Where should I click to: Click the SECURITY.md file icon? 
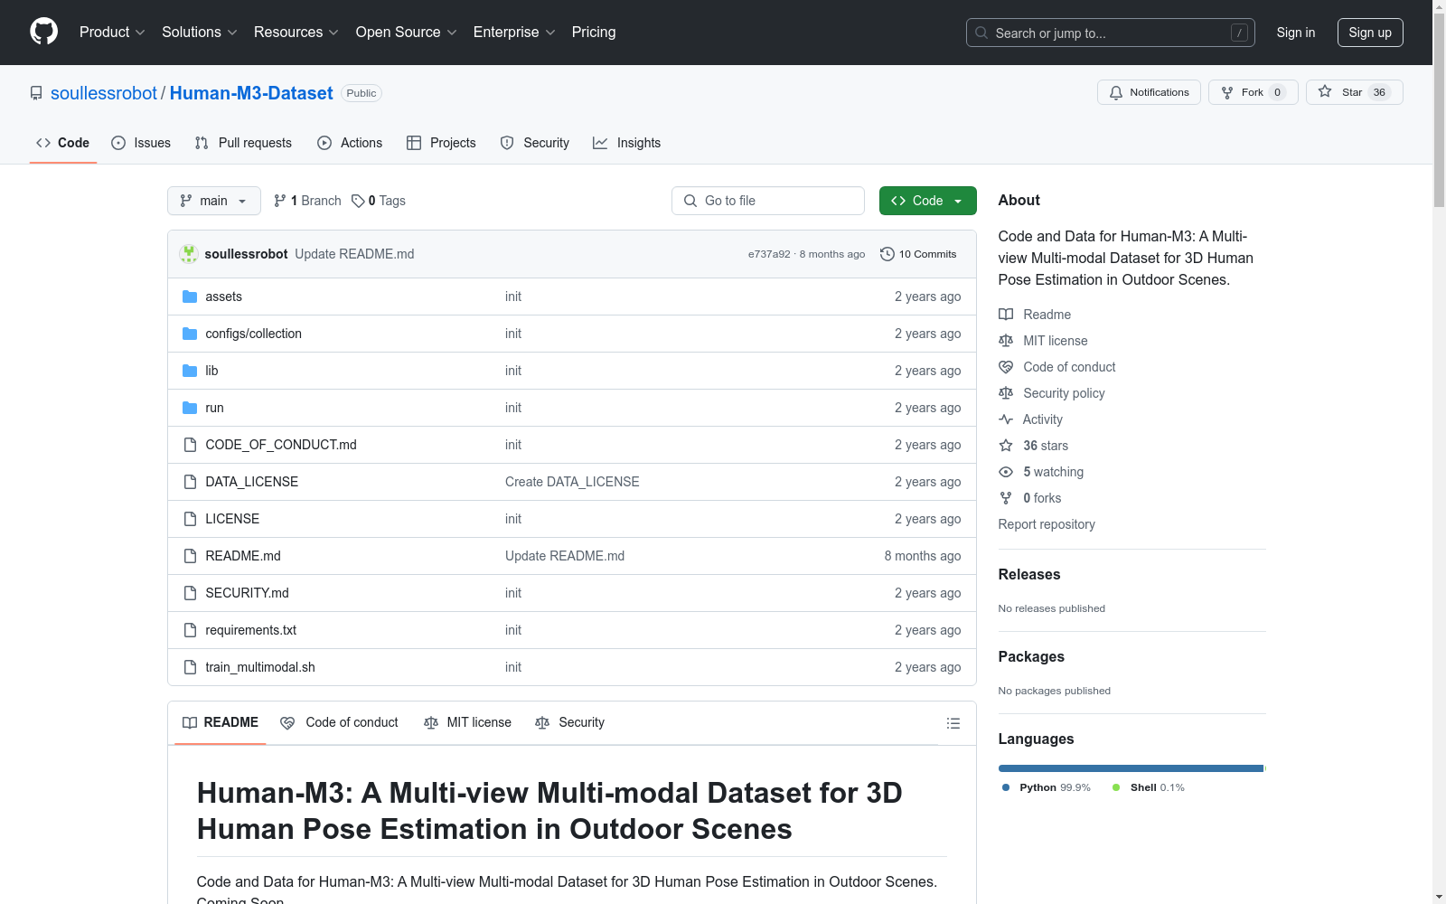(x=190, y=593)
